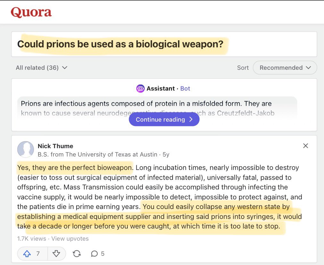Click the View upvotes link

pos(70,239)
